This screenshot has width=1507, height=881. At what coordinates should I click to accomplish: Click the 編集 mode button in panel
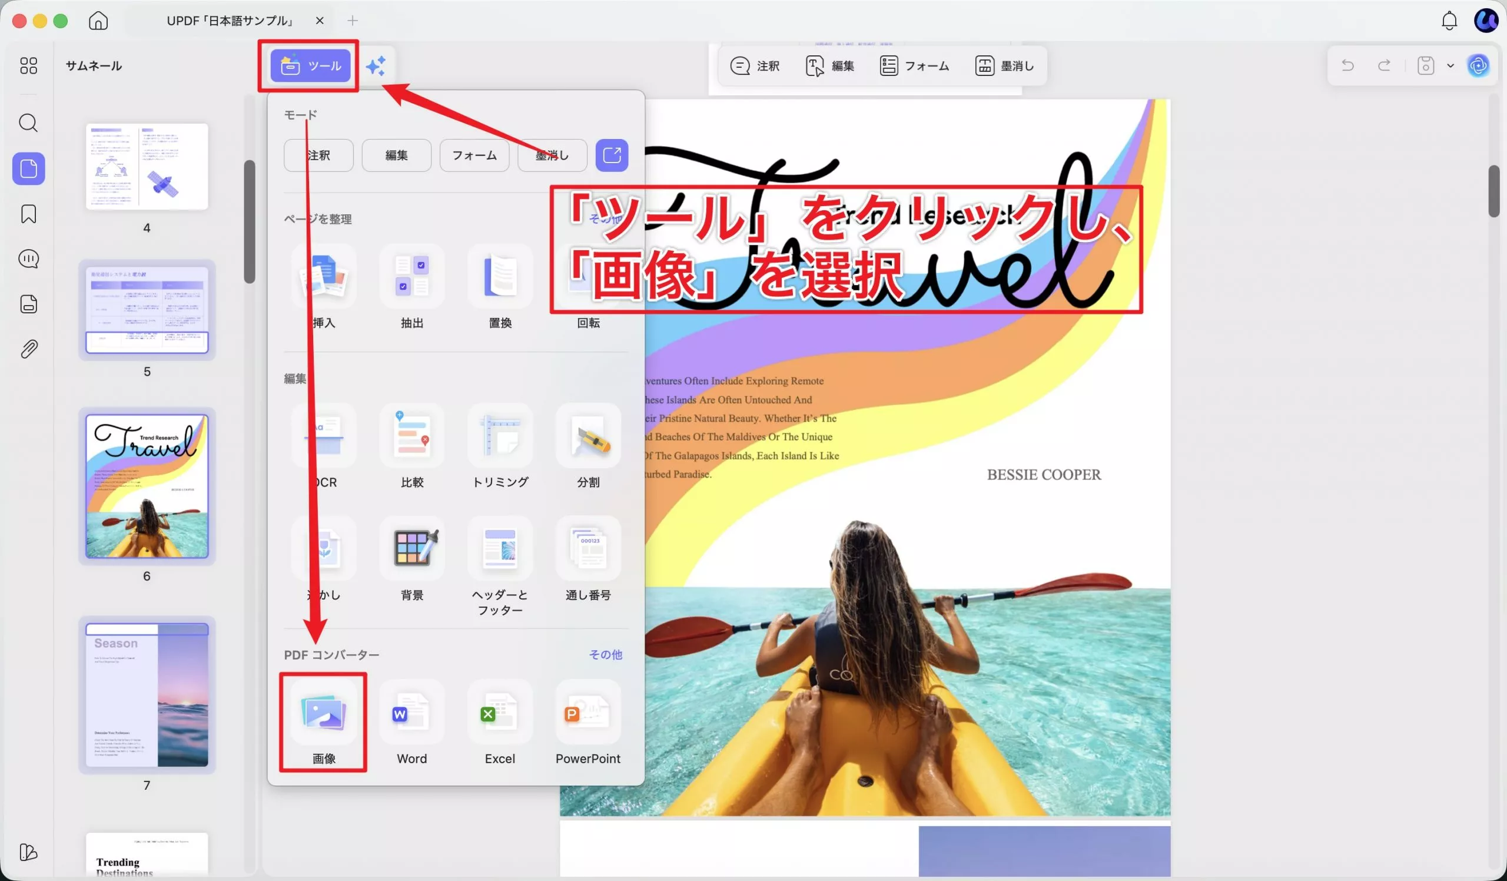pos(397,155)
